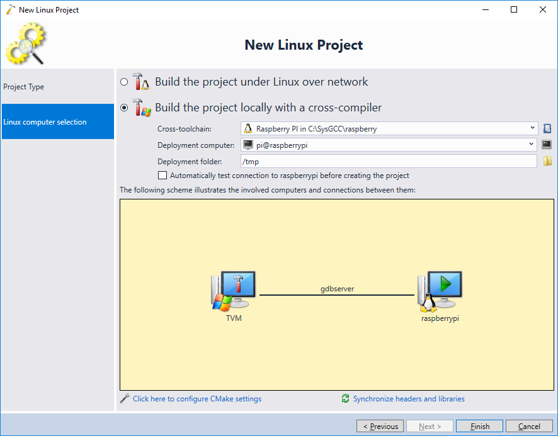558x436 pixels.
Task: Click the Deployment computer: label
Action: pyautogui.click(x=196, y=145)
